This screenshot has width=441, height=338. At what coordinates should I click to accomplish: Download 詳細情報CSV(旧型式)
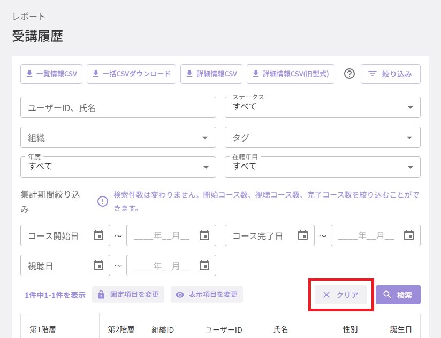pos(291,74)
